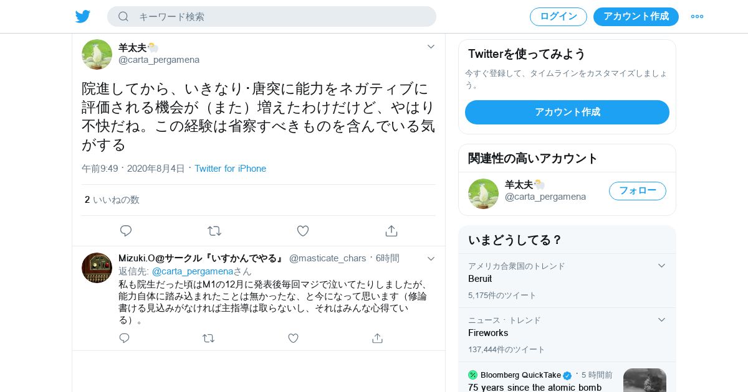The image size is (748, 392).
Task: Open the chevron beside Fireworks trend
Action: click(662, 320)
